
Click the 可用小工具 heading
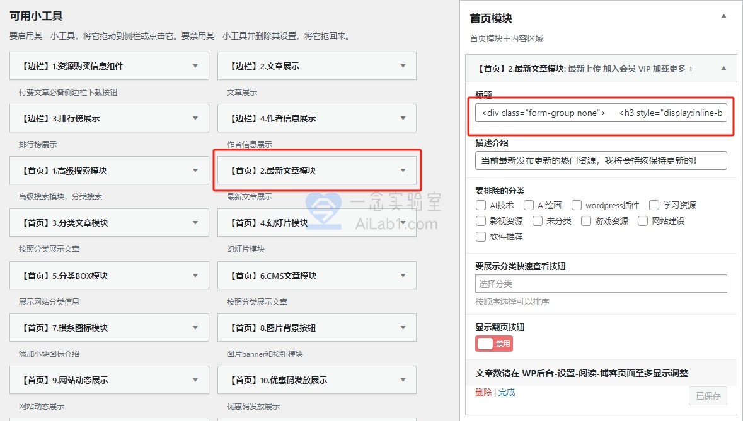click(x=36, y=16)
